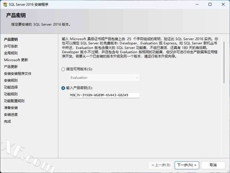230x173 pixels.
Task: Click the product key input field
Action: (x=104, y=95)
